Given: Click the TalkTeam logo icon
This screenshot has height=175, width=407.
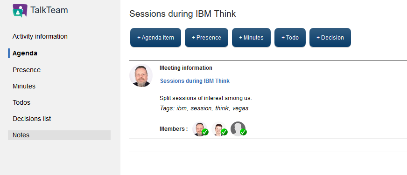Looking at the screenshot, I should click(x=20, y=11).
